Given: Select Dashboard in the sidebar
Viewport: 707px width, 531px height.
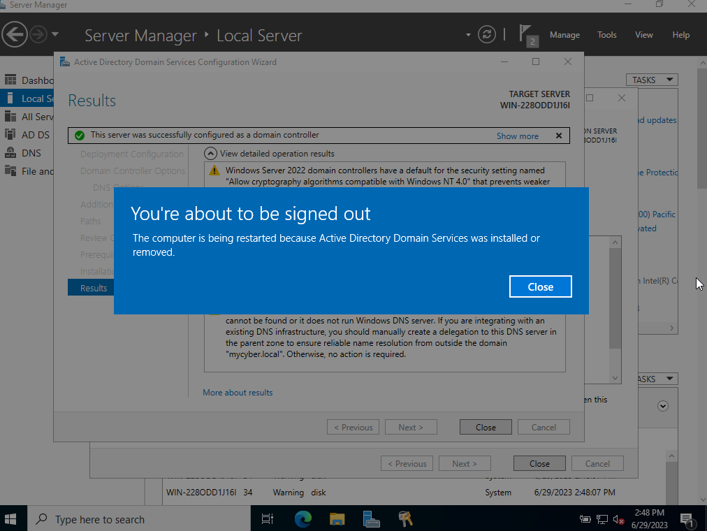Looking at the screenshot, I should pos(27,80).
